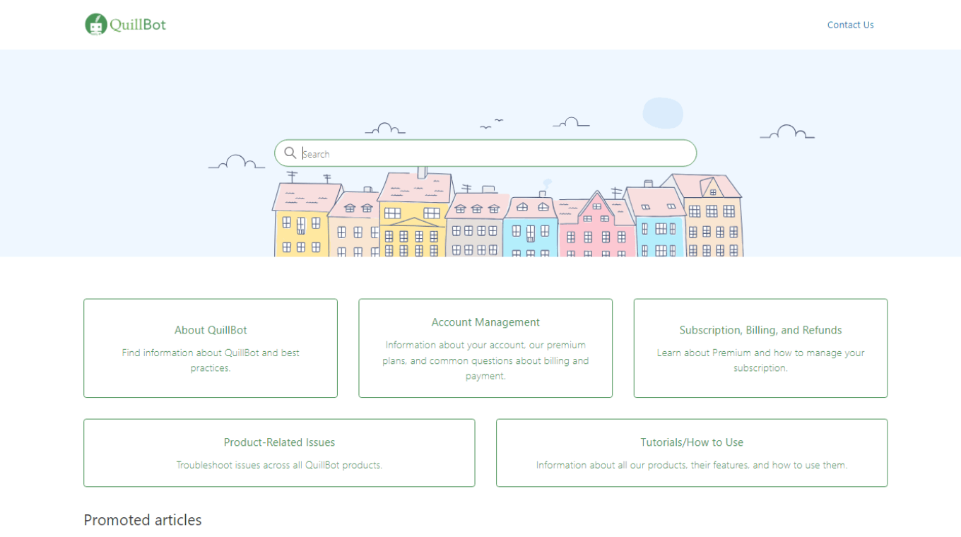Open Subscription, Billing, and Refunds category
Image resolution: width=961 pixels, height=537 pixels.
click(760, 348)
